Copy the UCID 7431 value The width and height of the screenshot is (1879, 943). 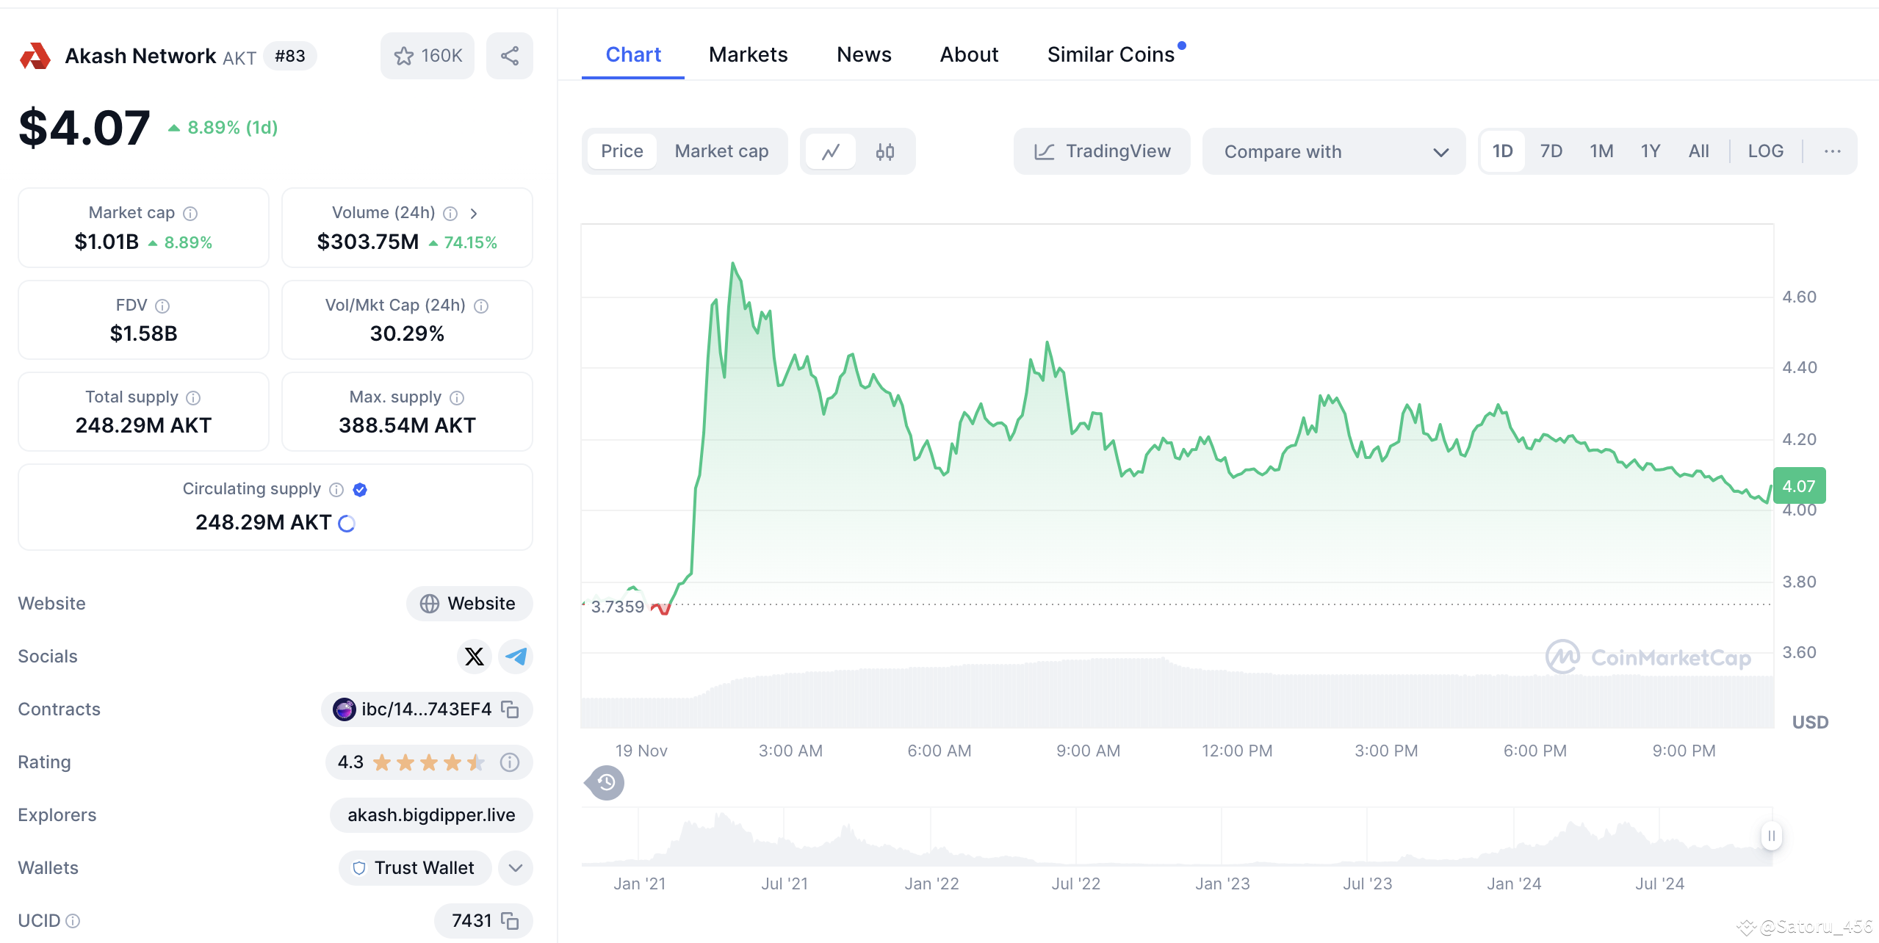(x=510, y=920)
